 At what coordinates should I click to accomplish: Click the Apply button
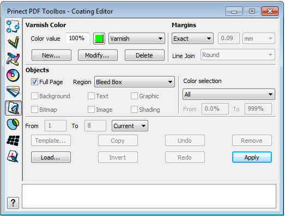[252, 157]
